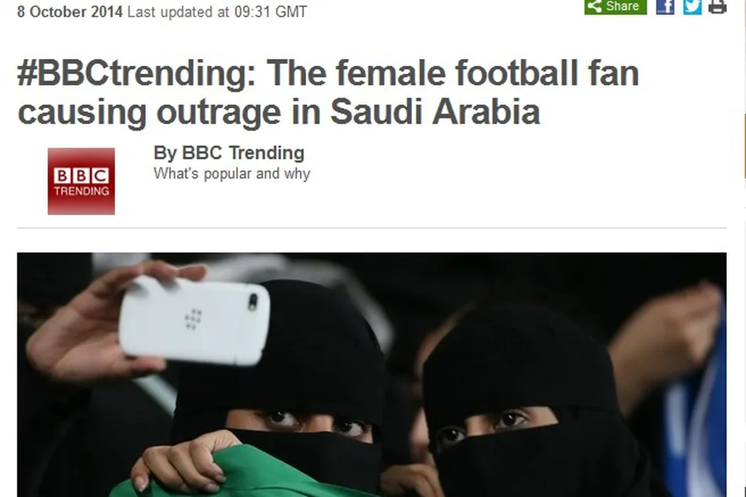746x497 pixels.
Task: Click the article headline about Saudi Arabia
Action: point(328,92)
